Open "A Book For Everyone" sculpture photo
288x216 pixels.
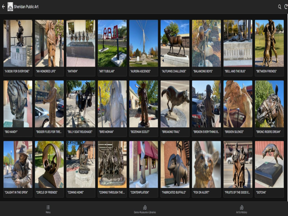(18, 43)
